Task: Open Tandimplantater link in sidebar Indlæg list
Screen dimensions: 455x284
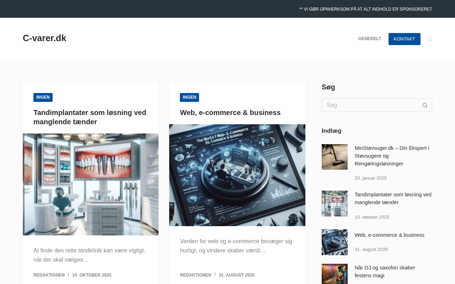Action: (393, 198)
